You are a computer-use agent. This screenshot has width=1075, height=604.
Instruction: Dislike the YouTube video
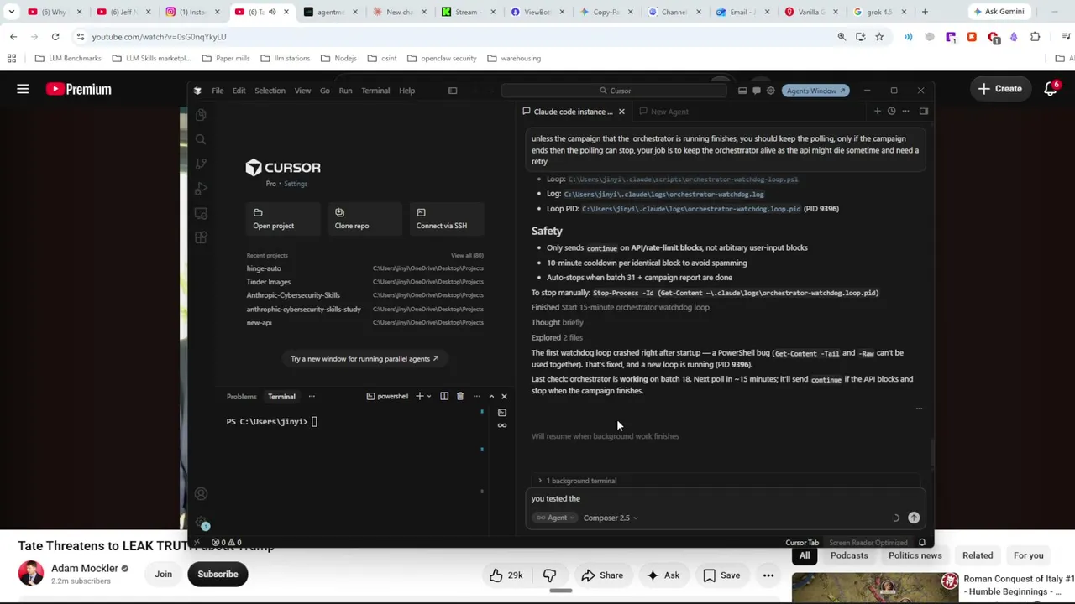coord(549,575)
